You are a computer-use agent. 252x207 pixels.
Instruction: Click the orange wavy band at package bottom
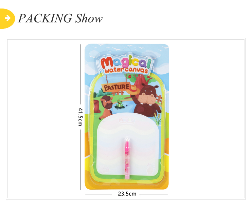pos(127,184)
